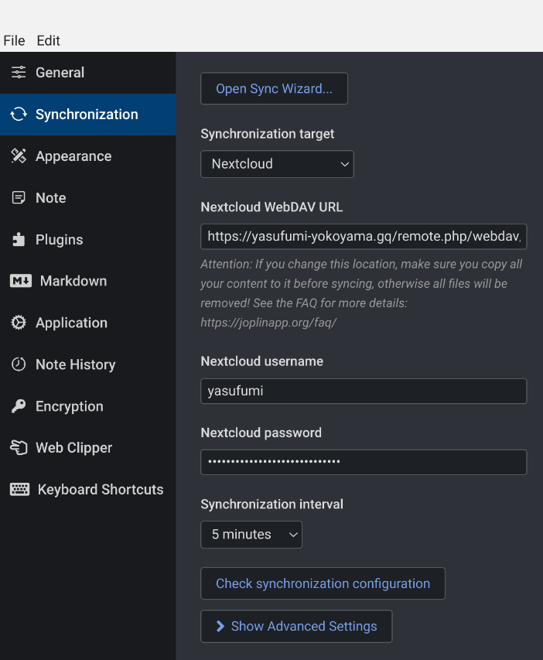Viewport: 543px width, 660px height.
Task: Open the Edit menu
Action: (x=49, y=41)
